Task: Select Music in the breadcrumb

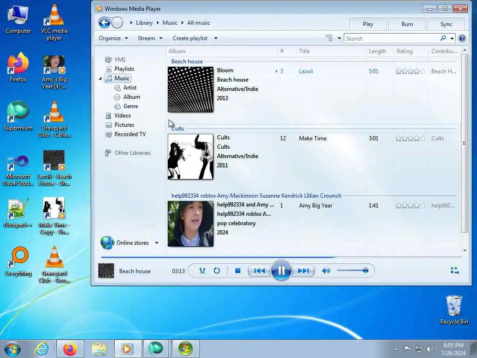Action: 170,23
